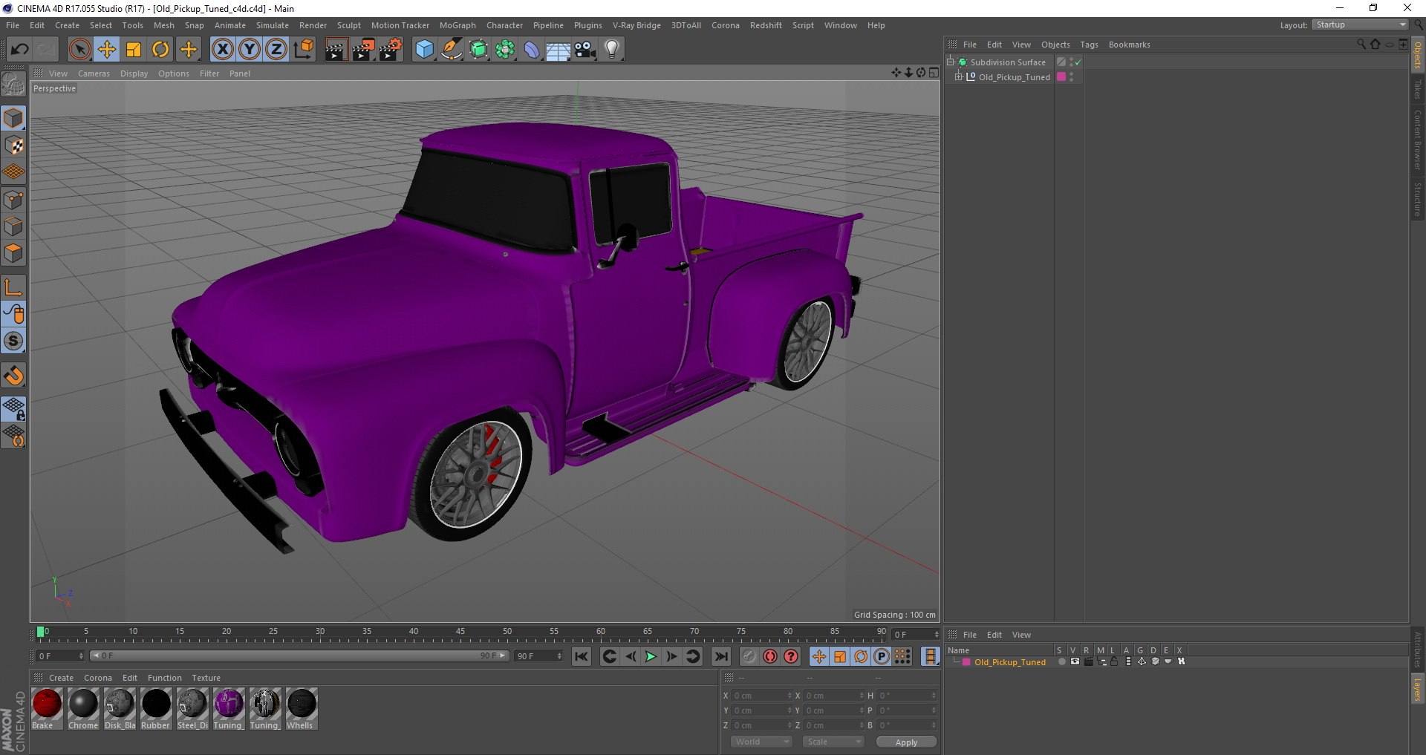Screen dimensions: 1426x755
Task: Open the Render menu
Action: point(313,25)
